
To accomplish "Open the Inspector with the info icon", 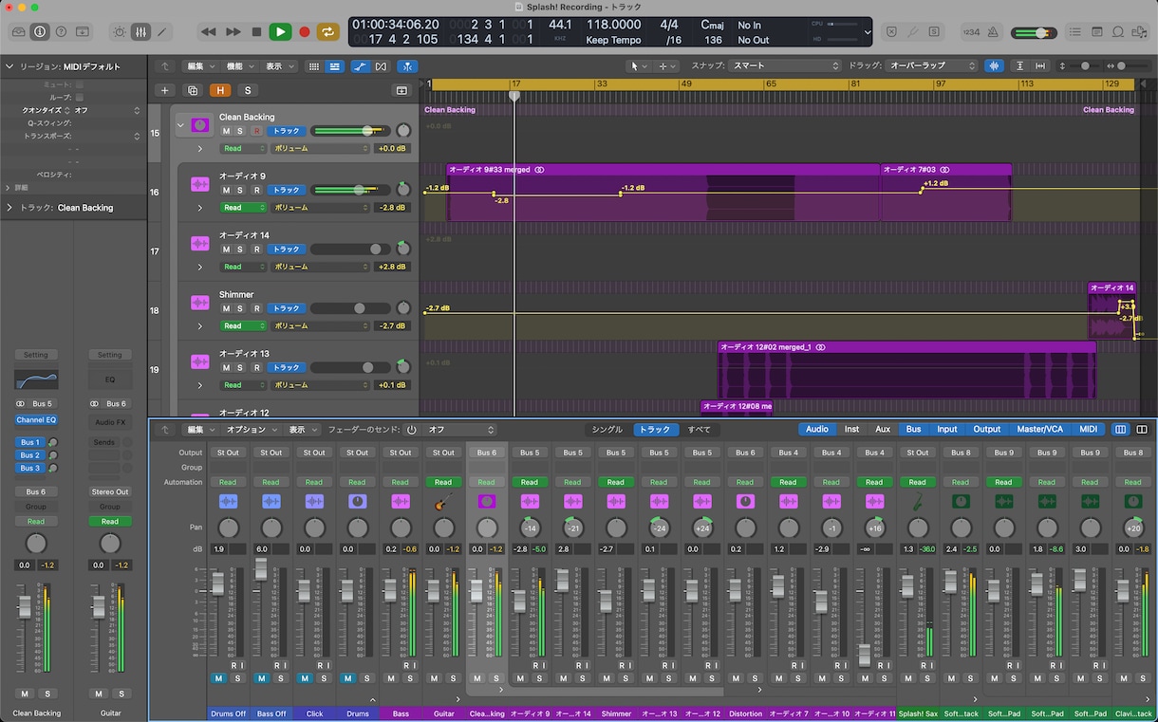I will pyautogui.click(x=40, y=31).
